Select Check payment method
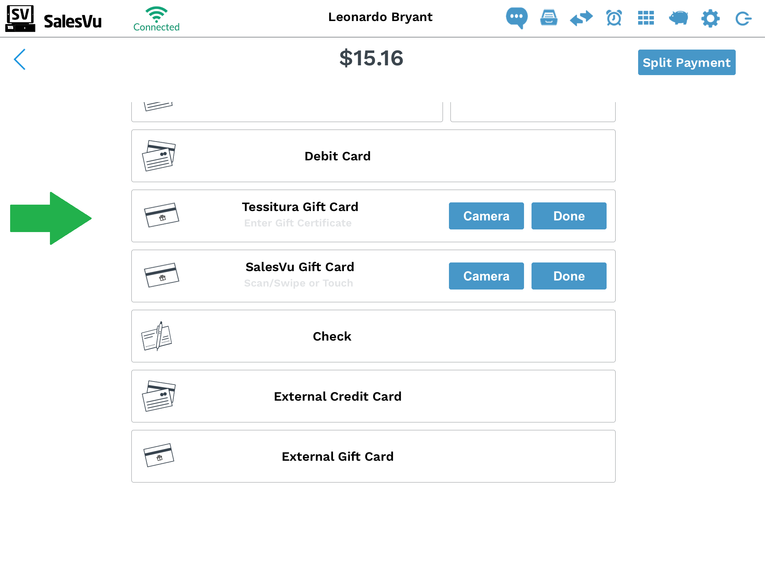The height and width of the screenshot is (564, 765). tap(373, 336)
